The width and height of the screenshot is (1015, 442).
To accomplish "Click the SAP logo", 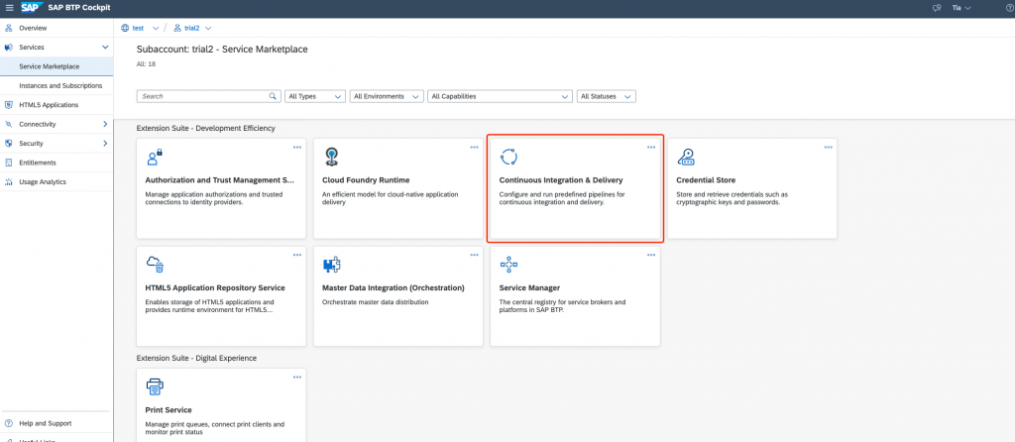I will click(33, 8).
